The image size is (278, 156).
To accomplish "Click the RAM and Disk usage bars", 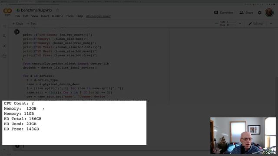I will 228,23.
